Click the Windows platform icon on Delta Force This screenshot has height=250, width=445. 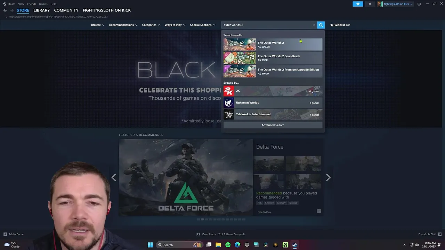click(x=319, y=211)
